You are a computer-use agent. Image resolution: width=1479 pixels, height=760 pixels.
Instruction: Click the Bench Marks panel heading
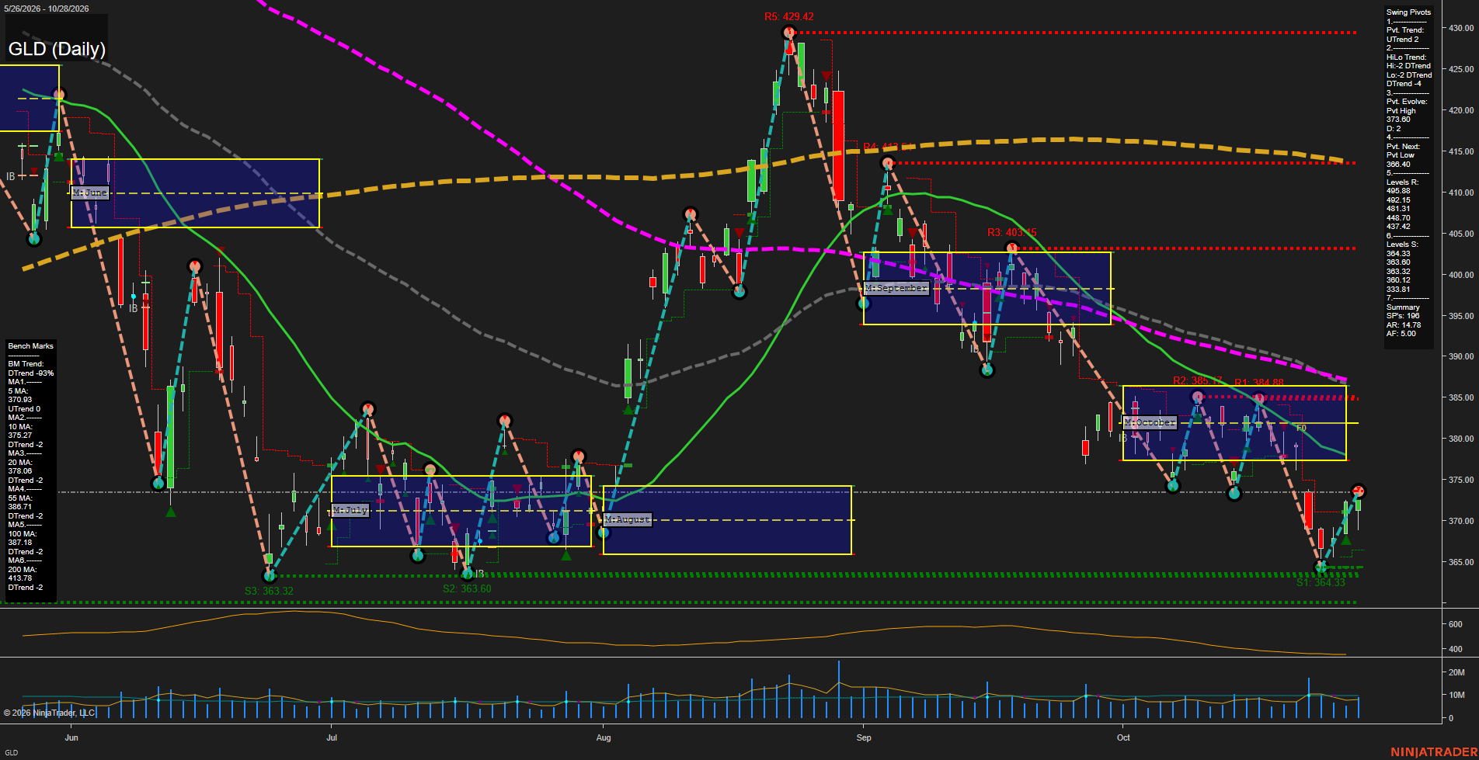(x=31, y=346)
